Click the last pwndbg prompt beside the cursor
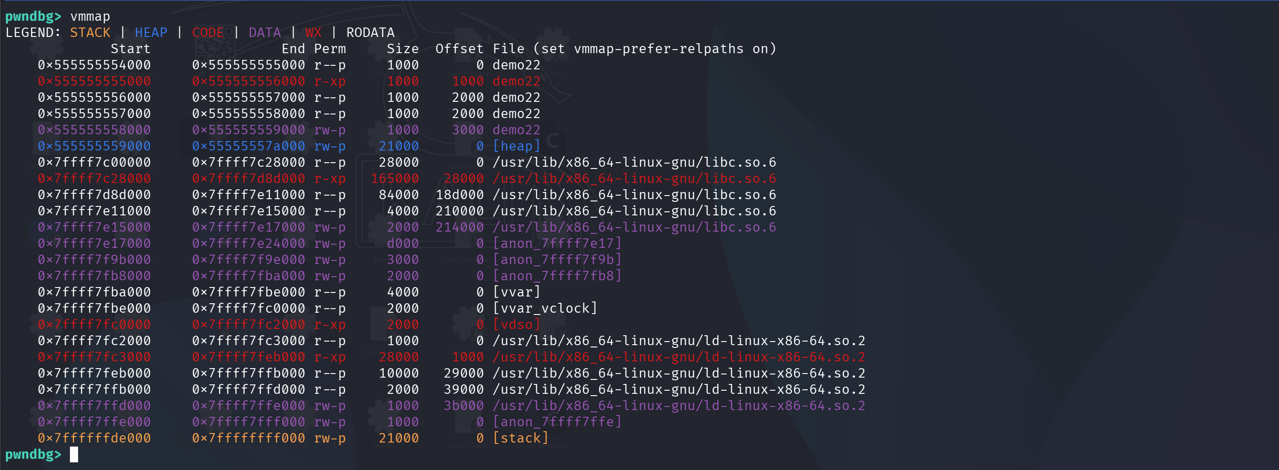 (33, 455)
